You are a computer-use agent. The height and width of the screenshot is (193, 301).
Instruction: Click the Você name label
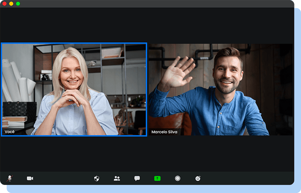pyautogui.click(x=10, y=132)
